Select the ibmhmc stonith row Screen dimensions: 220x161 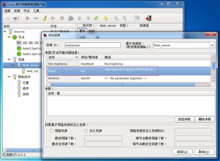(129, 78)
